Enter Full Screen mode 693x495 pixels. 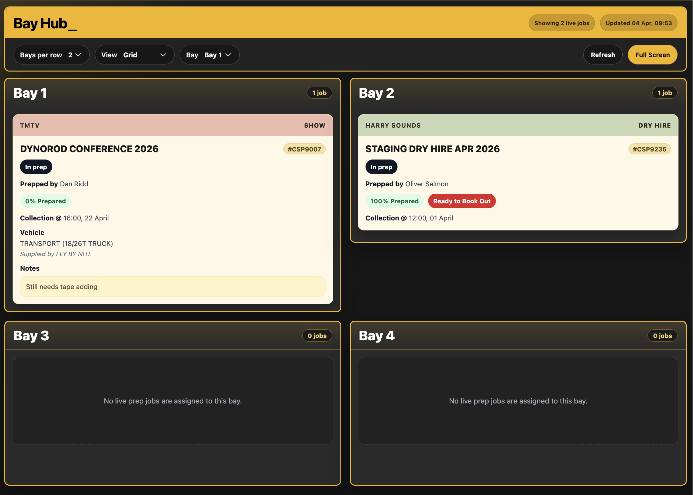click(652, 55)
